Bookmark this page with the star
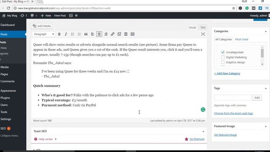This screenshot has width=270, height=152. [x=233, y=8]
